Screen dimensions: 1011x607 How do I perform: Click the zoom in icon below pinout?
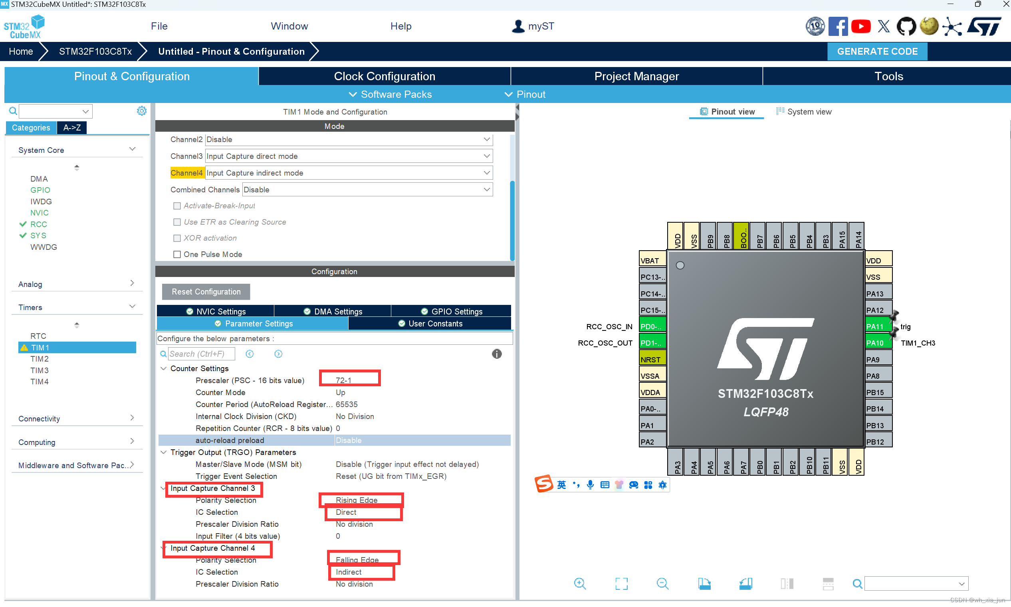point(580,583)
